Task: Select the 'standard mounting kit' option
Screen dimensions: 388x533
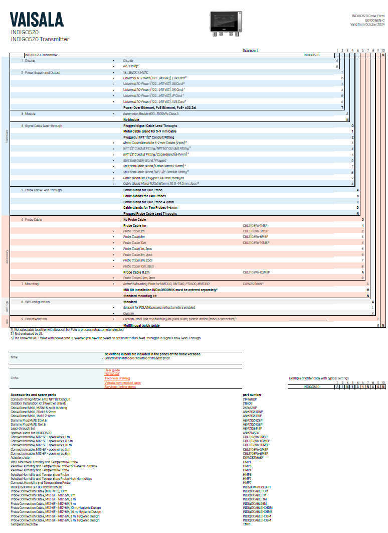Action: pos(140,296)
